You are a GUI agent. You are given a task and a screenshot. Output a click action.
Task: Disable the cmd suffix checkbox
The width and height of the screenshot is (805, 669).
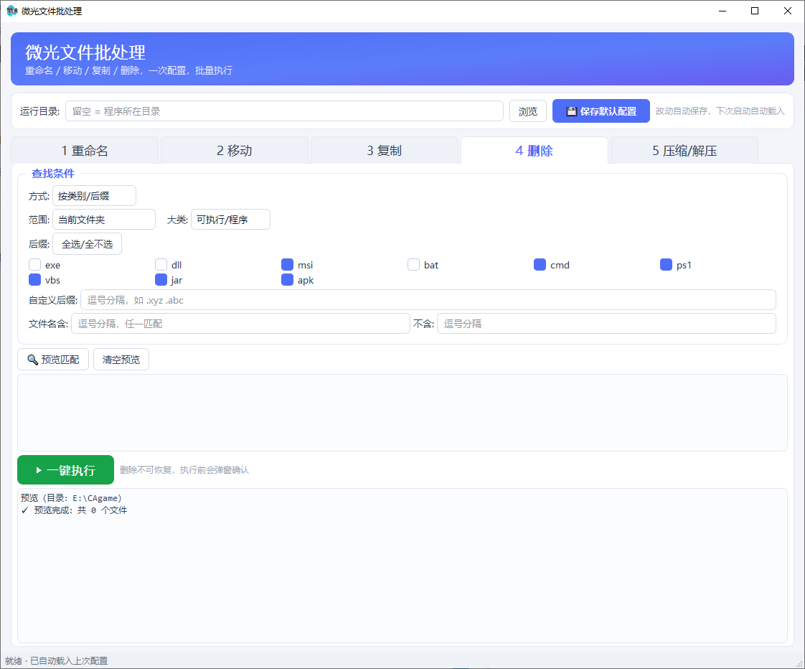pos(540,265)
